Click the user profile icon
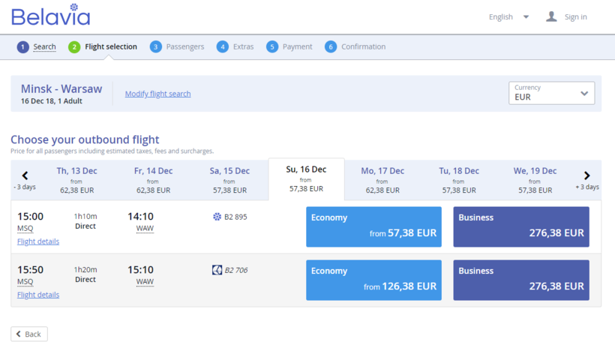Viewport: 615px width, 363px height. point(551,16)
